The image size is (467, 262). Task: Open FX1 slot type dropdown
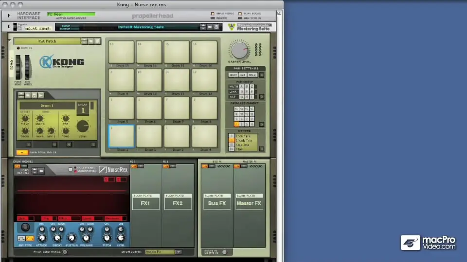click(141, 166)
